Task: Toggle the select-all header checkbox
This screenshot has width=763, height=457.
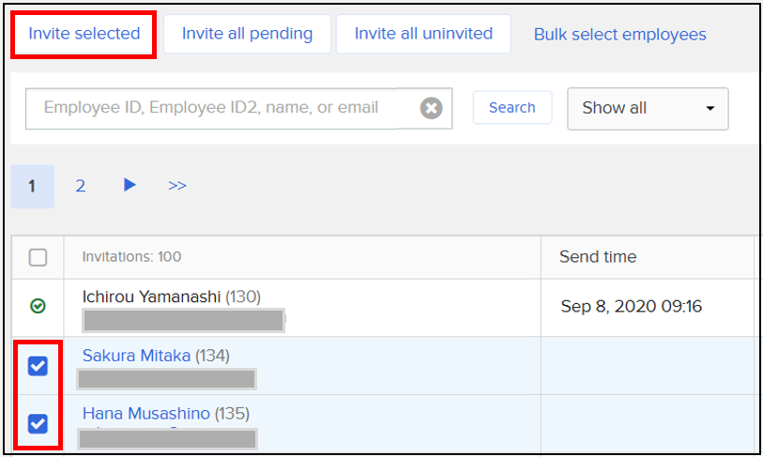Action: (38, 257)
